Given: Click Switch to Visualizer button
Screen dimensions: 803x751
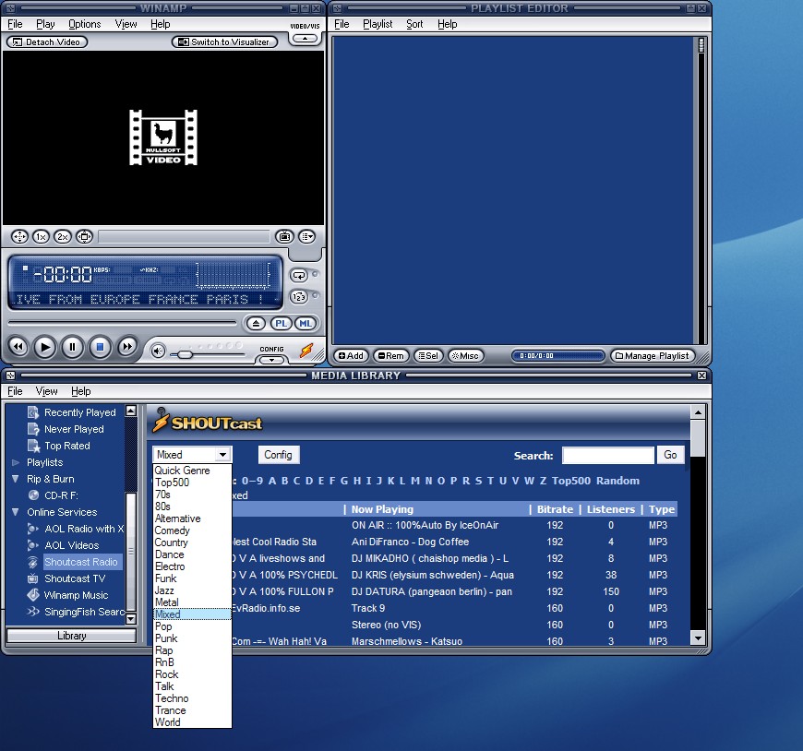Looking at the screenshot, I should point(225,42).
